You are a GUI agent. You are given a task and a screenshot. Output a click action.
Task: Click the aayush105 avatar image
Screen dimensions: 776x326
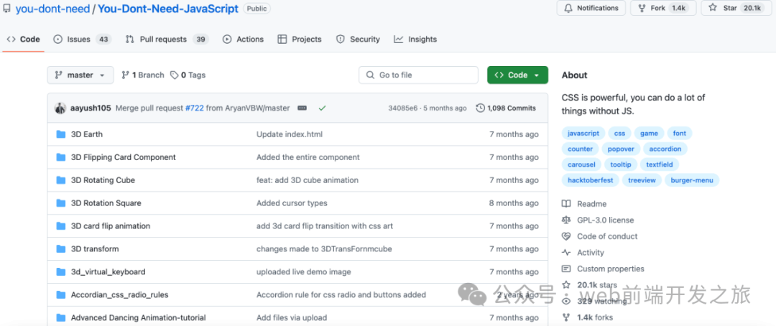click(x=60, y=108)
